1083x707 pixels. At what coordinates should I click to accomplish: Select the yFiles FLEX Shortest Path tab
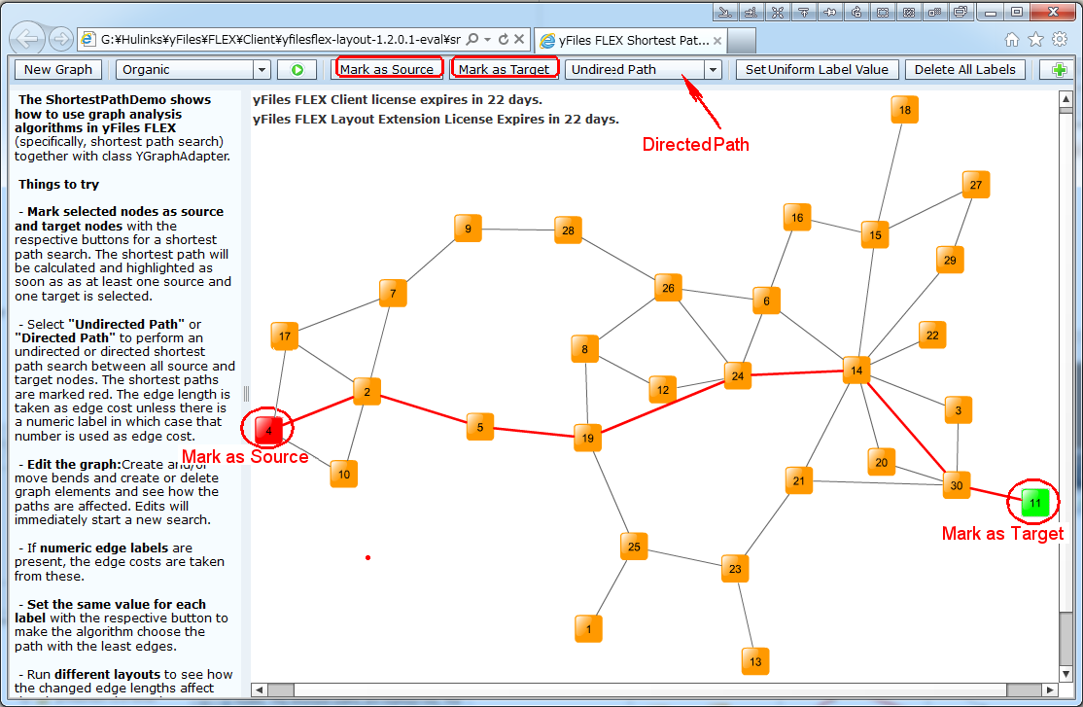pos(631,40)
